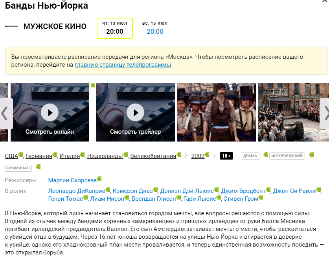Screen dimensions: 329x256
Task: Click the ИСТОРИЧЕСКИЙ genre tag
Action: click(287, 156)
